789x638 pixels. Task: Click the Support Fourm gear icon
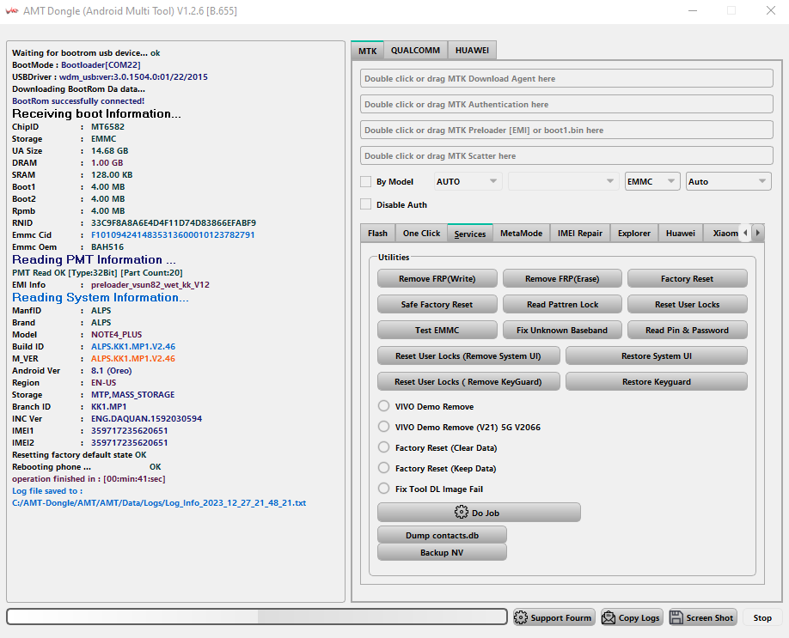pyautogui.click(x=521, y=617)
